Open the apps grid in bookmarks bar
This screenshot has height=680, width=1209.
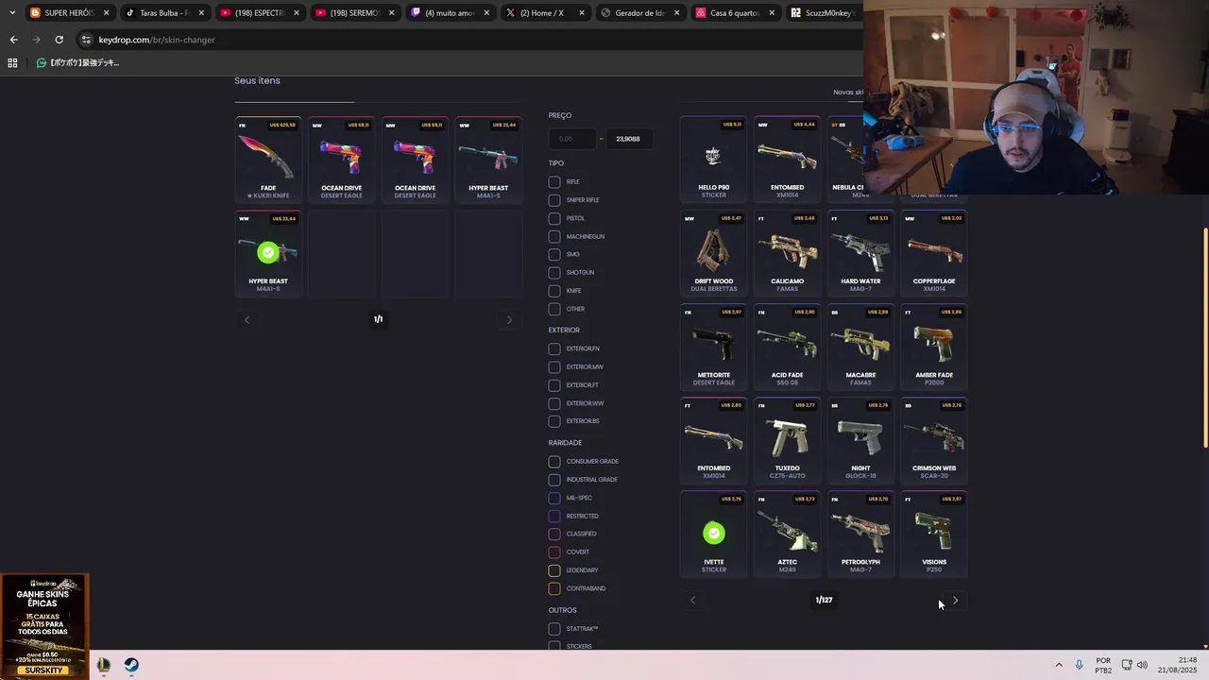click(x=12, y=62)
